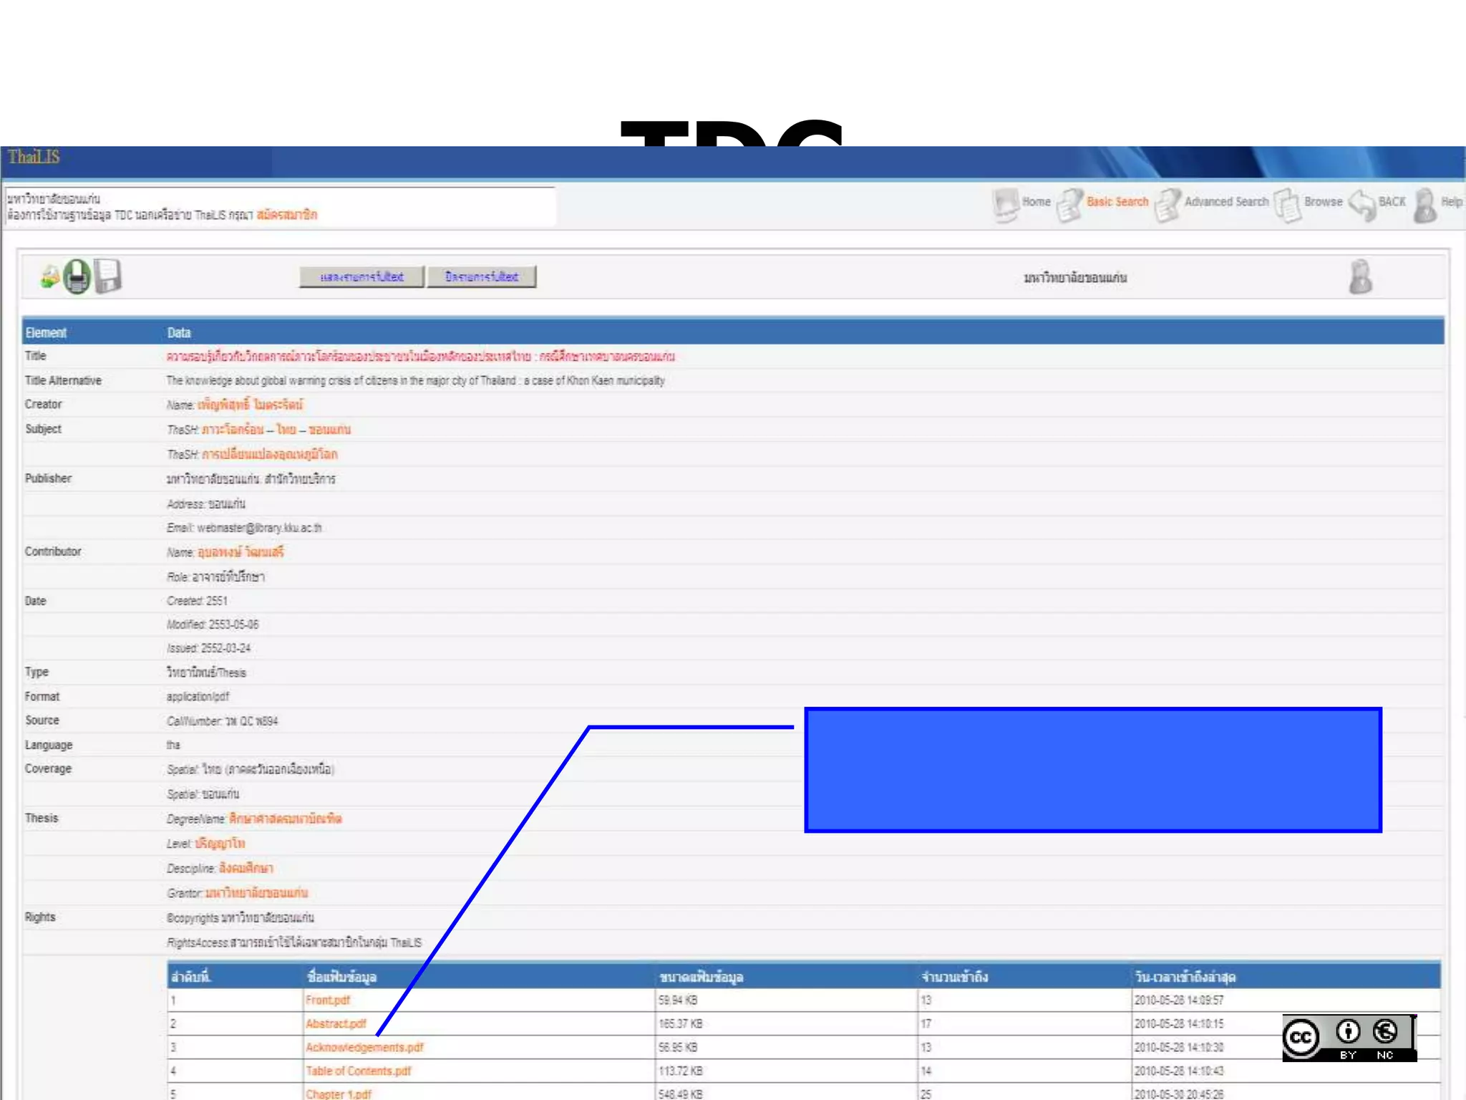Open the Advanced Search menu item
Viewport: 1466px width, 1100px height.
click(x=1225, y=202)
